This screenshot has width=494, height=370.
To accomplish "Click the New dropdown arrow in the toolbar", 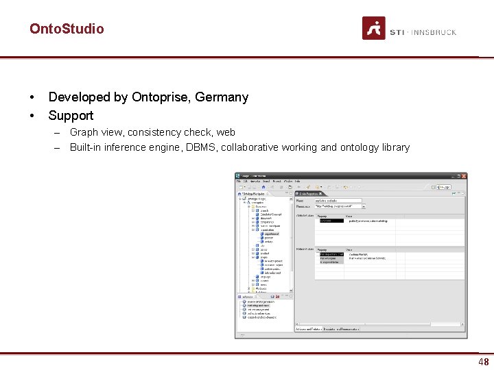I will pos(244,187).
